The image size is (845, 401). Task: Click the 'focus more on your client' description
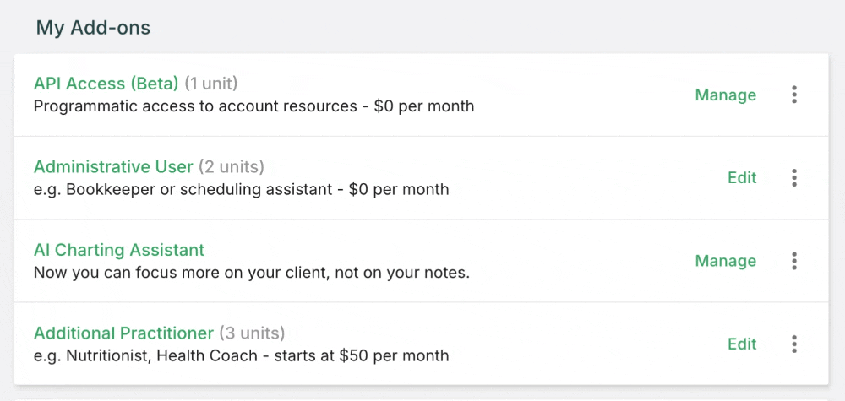[x=251, y=273]
